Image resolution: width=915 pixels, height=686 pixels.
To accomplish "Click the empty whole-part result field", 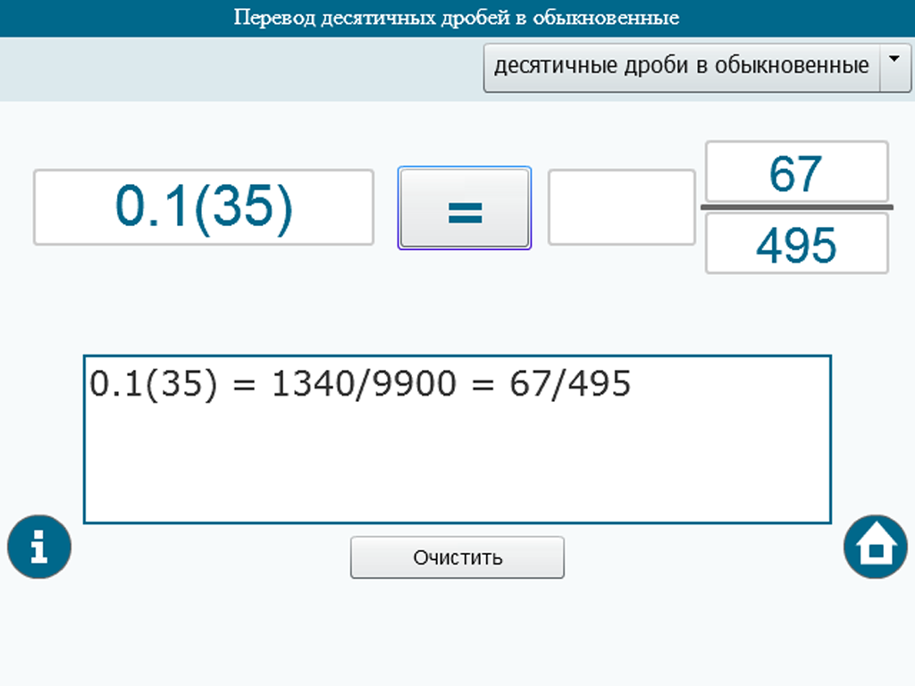I will coord(622,207).
